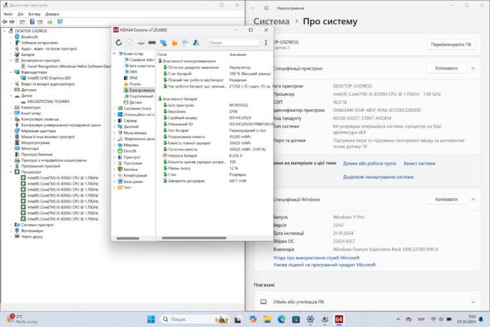490x327 pixels.
Task: Collapse the Специфікації Windows section chevron
Action: pyautogui.click(x=473, y=199)
